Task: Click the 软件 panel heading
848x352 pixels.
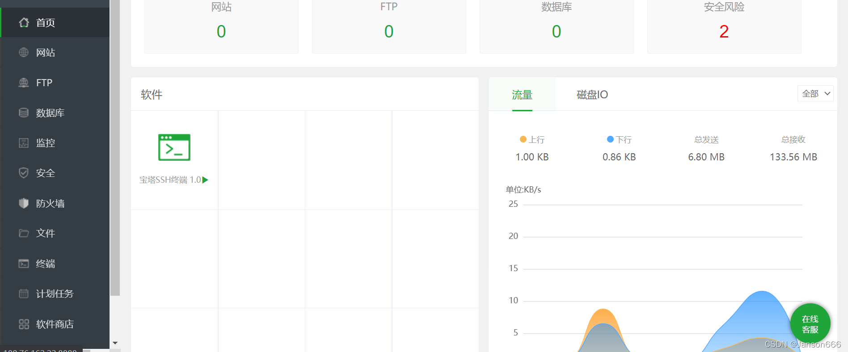Action: click(152, 95)
